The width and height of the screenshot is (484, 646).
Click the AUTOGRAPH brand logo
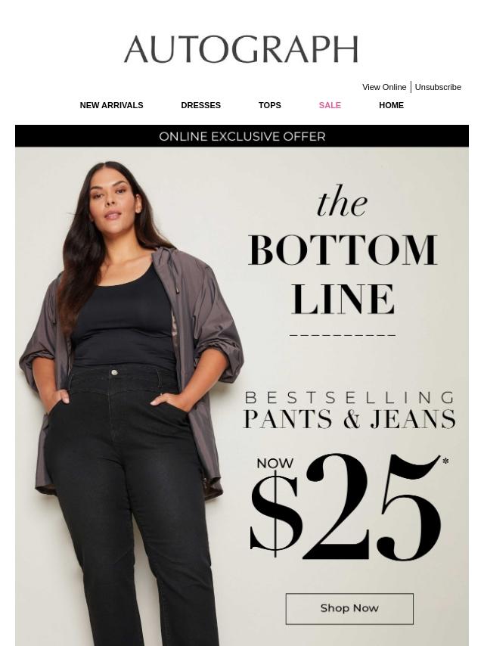click(x=241, y=49)
